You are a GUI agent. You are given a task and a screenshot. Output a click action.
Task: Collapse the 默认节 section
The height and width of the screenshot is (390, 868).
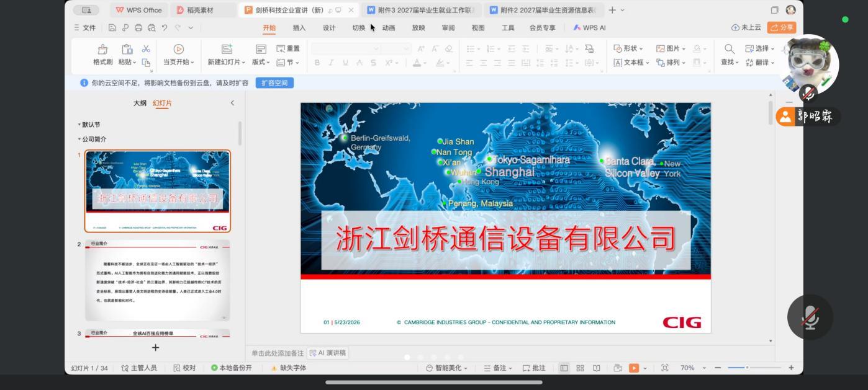click(x=79, y=125)
